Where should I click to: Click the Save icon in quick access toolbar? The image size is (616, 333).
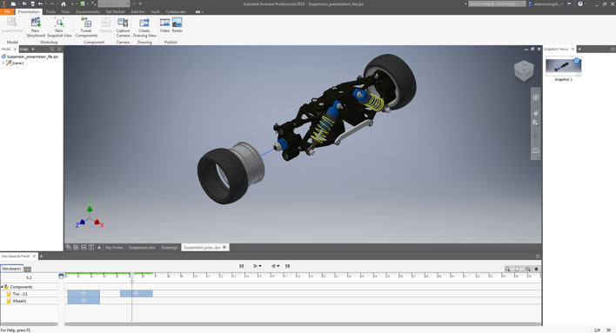pyautogui.click(x=32, y=4)
